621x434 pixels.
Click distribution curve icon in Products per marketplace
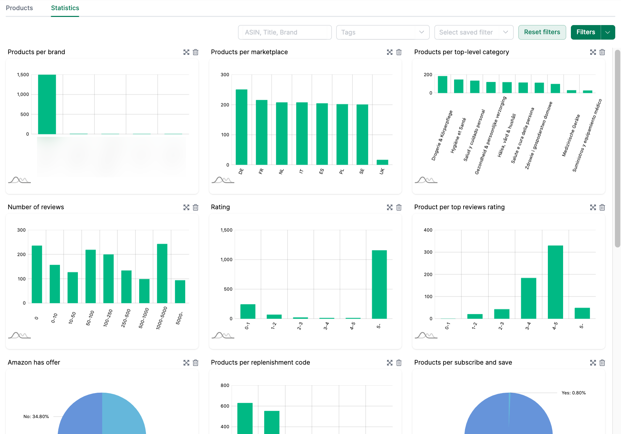pos(223,180)
